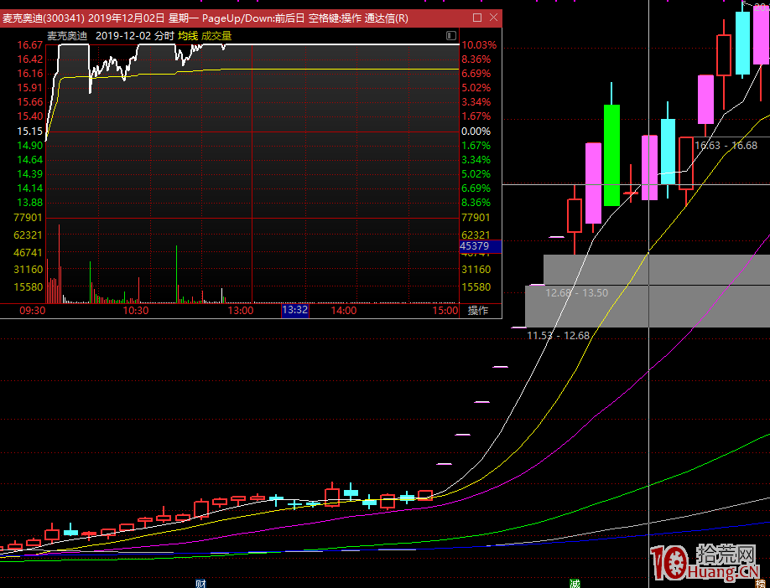Click the 11.53 - 12.68 price range label

pyautogui.click(x=558, y=335)
